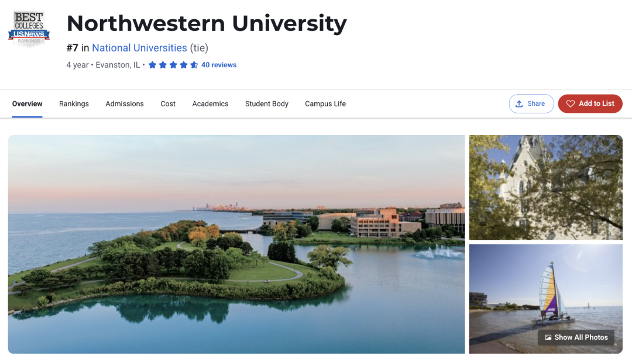Image resolution: width=632 pixels, height=363 pixels.
Task: Click the heart icon on Add to List
Action: coord(571,104)
